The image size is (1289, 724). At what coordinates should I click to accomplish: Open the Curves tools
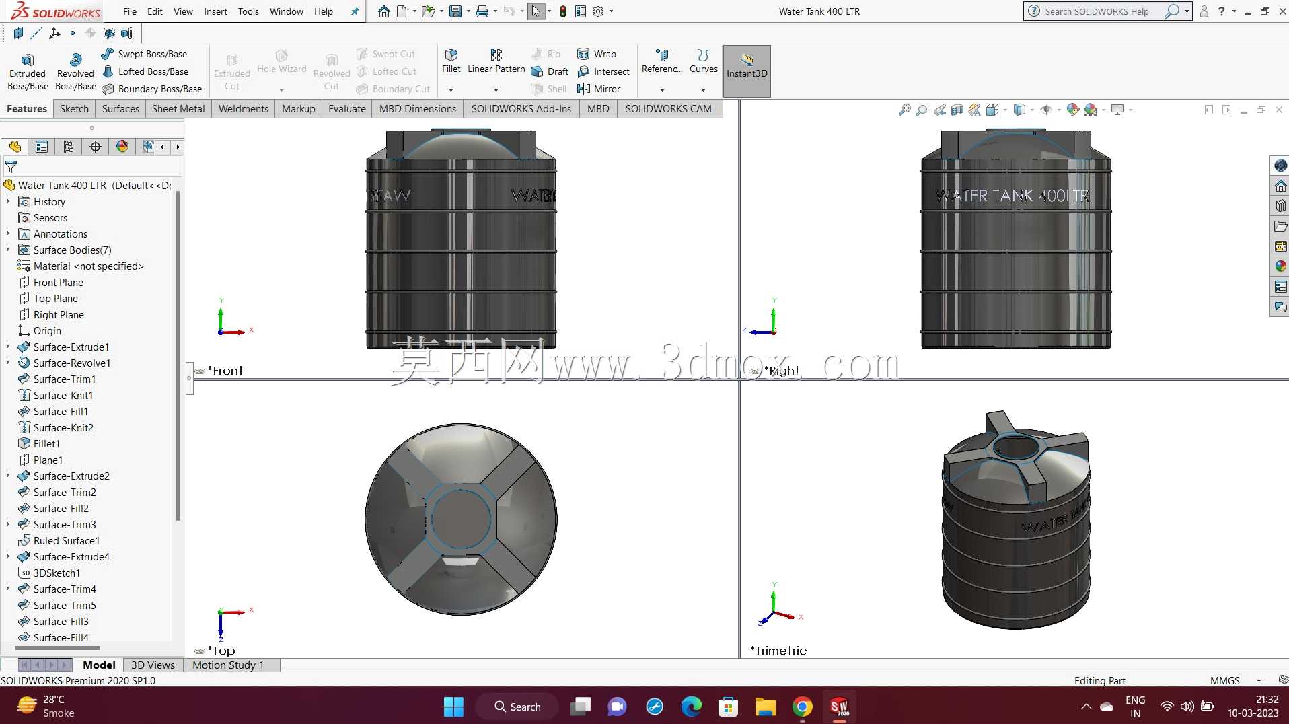pos(704,61)
